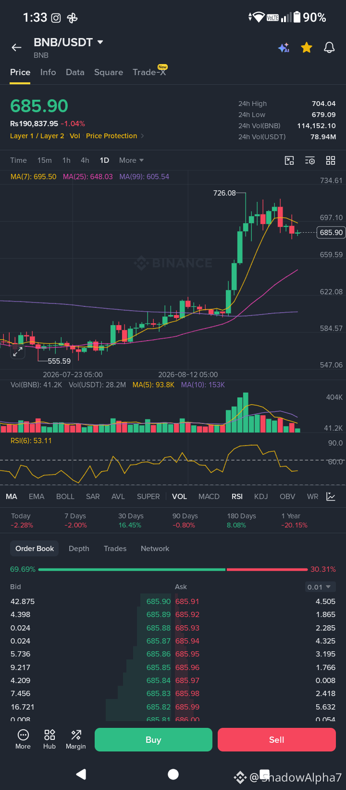Toggle the AVL indicator
The height and width of the screenshot is (790, 346).
coord(118,497)
